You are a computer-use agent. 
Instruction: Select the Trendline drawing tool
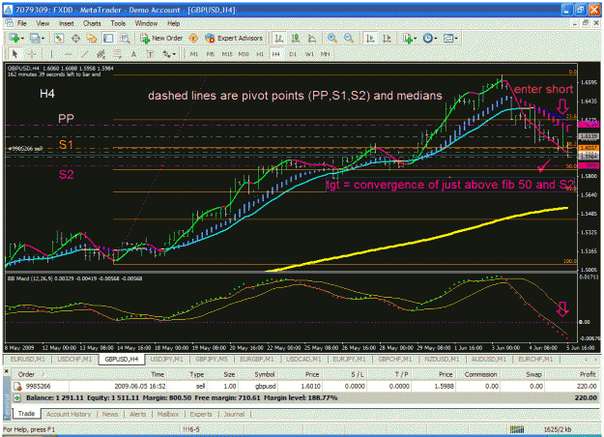pos(84,54)
